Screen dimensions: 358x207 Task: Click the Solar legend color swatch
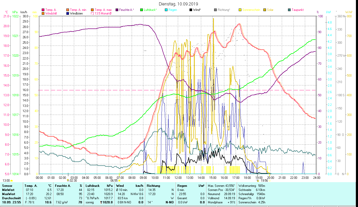265,10
